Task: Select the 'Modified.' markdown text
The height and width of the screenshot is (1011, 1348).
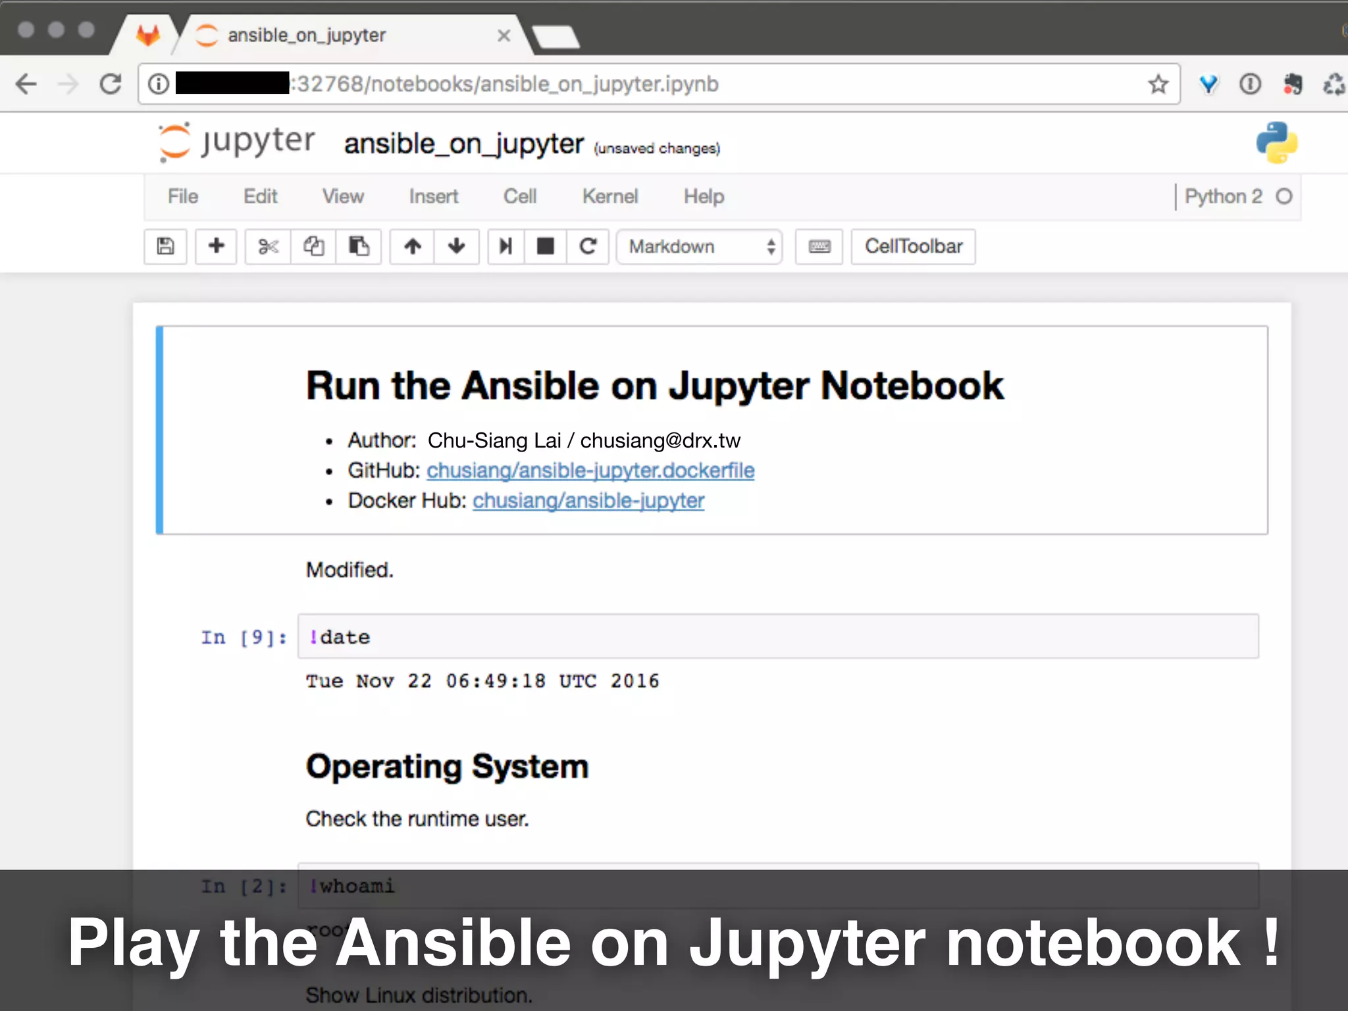Action: pos(350,570)
